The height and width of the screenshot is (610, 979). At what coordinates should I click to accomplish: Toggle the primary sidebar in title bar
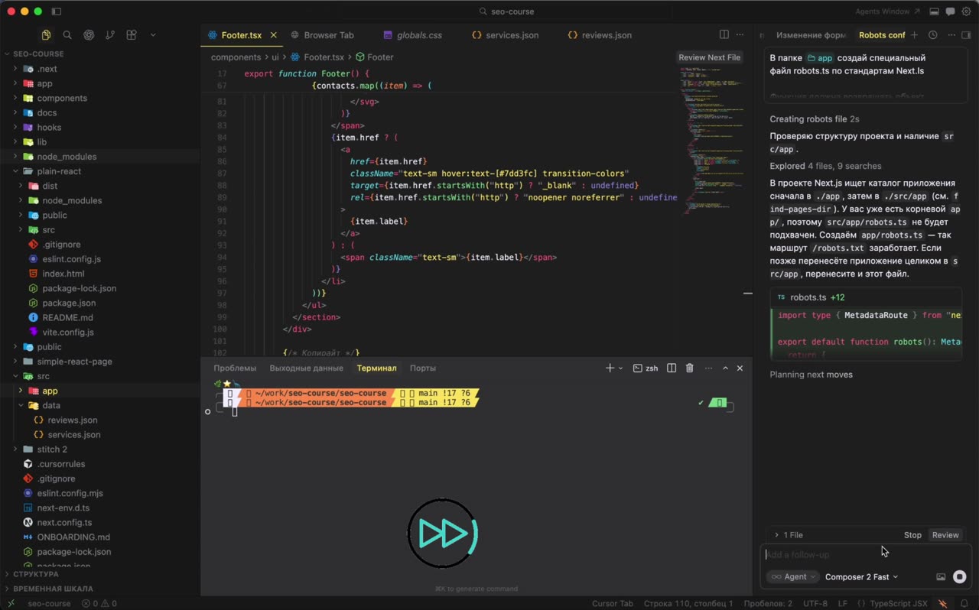[57, 11]
